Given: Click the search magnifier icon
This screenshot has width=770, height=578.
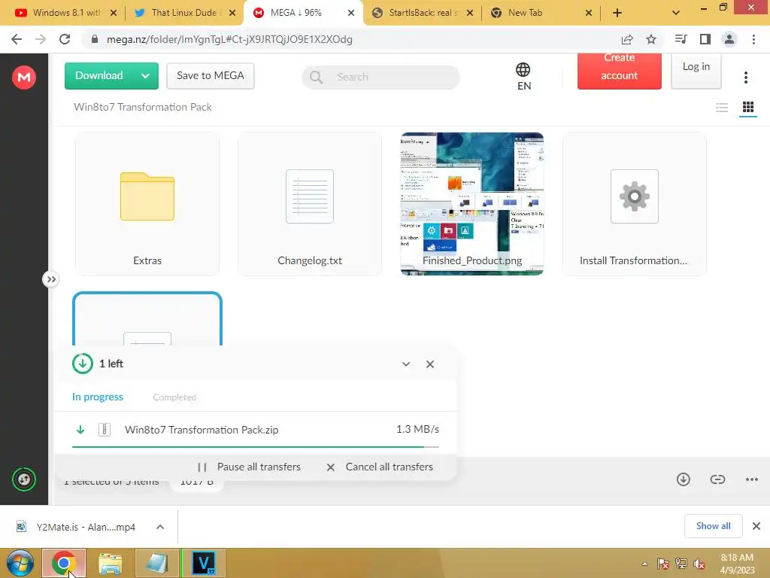Looking at the screenshot, I should 317,78.
